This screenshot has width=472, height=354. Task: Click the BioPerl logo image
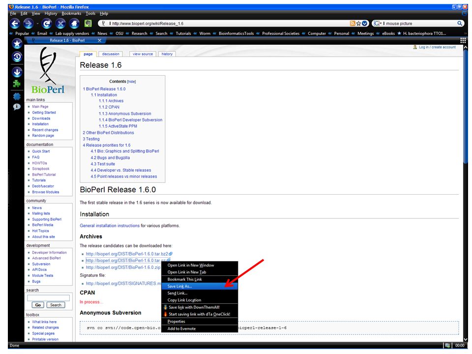48,70
